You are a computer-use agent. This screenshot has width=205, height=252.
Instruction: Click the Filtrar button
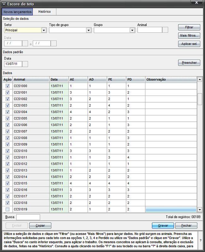[189, 27]
